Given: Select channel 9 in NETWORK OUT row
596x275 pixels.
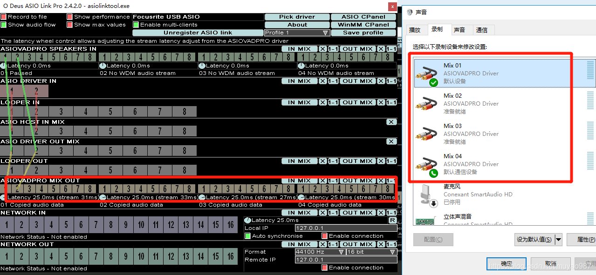Looking at the screenshot, I should pyautogui.click(x=126, y=256).
